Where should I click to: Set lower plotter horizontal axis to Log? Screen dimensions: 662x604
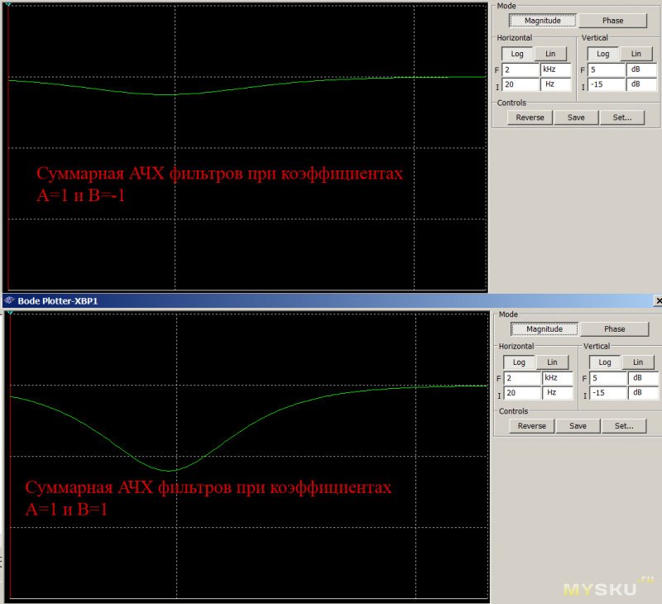click(519, 362)
